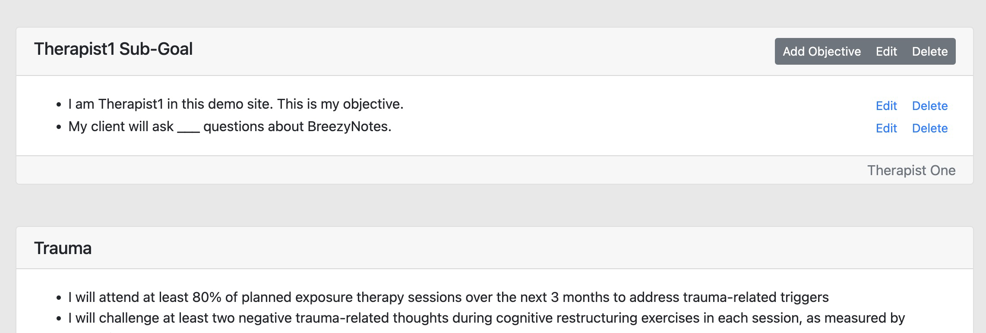Delete the Therapist1 Sub-Goal

pos(929,51)
